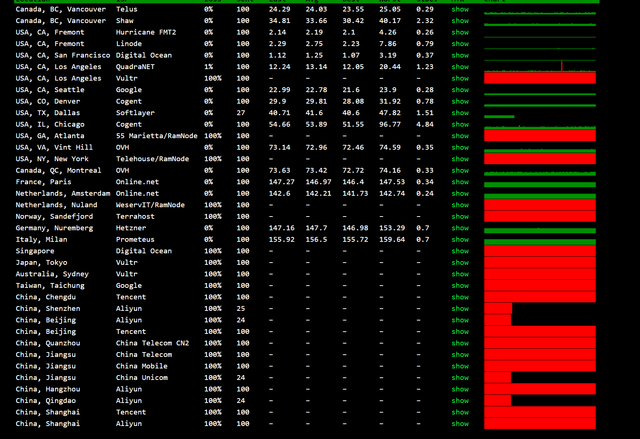
Task: Open show link for Hangzhou Aliyun row
Action: (460, 389)
